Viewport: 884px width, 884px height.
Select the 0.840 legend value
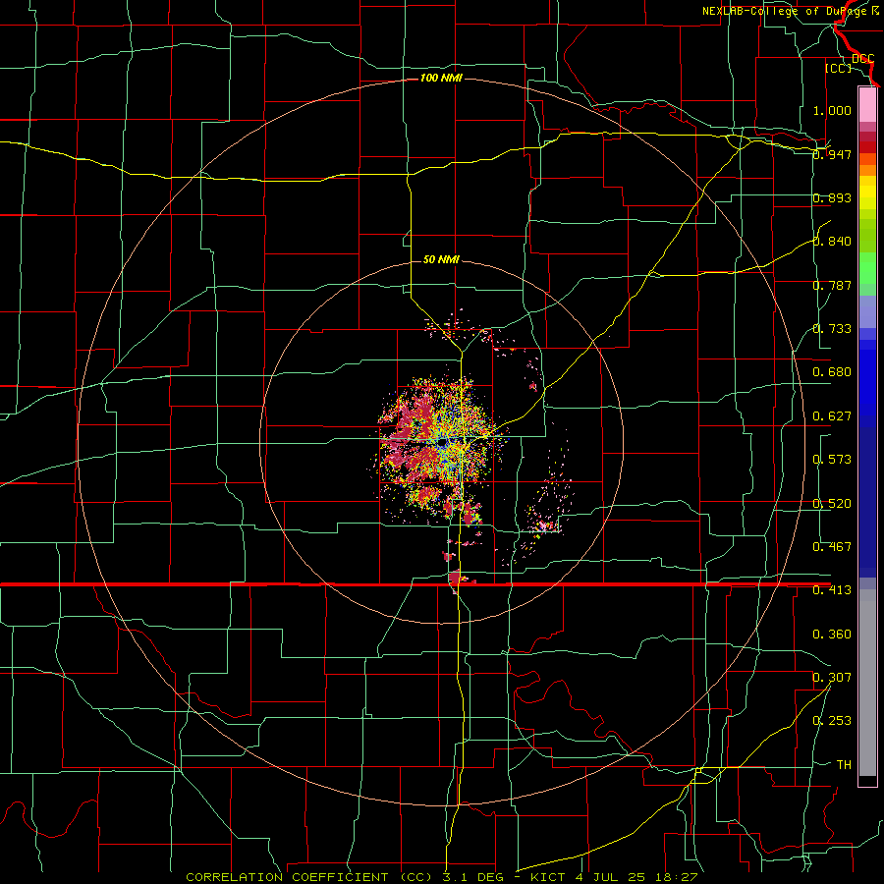tap(832, 242)
